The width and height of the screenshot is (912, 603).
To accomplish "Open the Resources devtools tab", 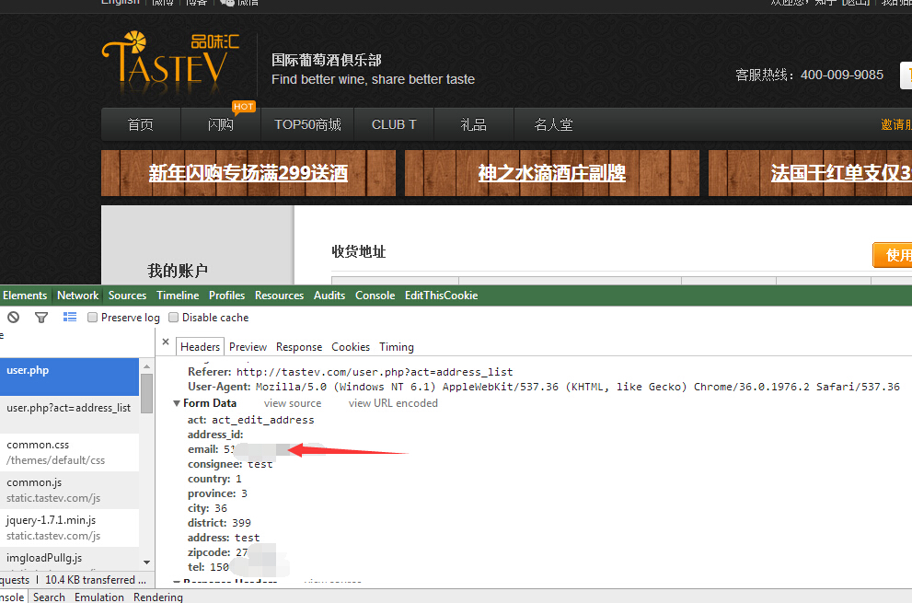I will click(x=279, y=296).
